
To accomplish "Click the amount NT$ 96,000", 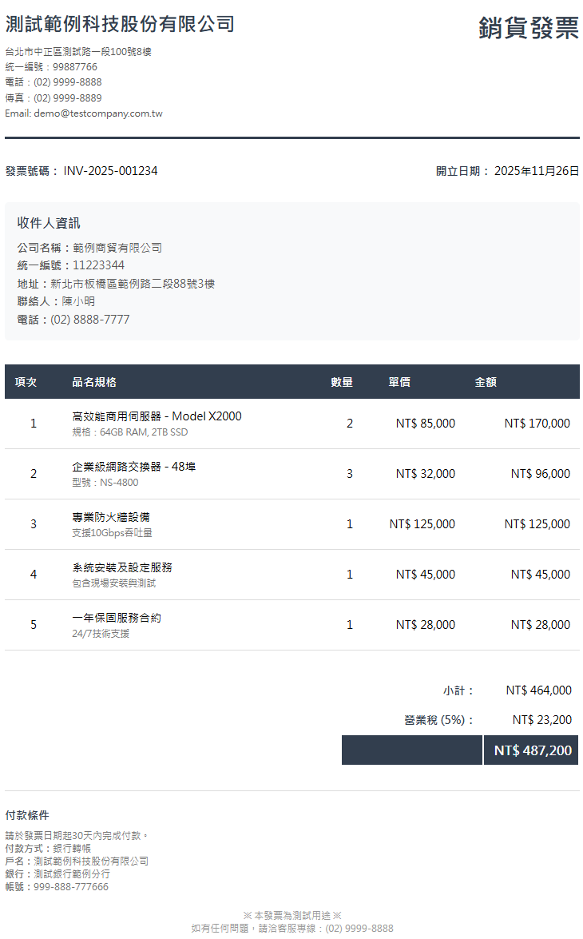I will click(540, 474).
